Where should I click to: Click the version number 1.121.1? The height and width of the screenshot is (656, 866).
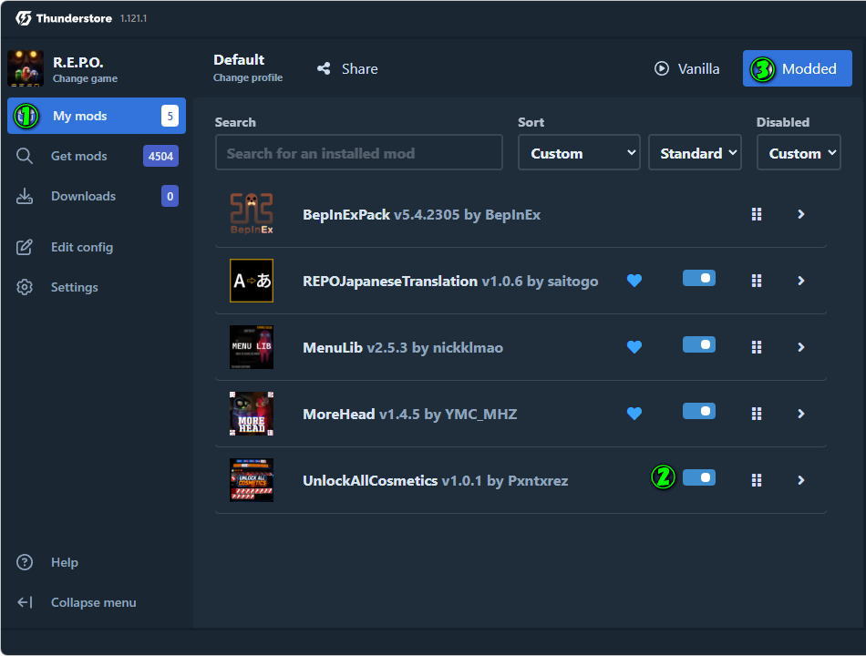133,18
